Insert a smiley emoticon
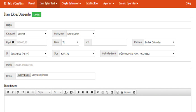This screenshot has height=112, width=196. pos(107,92)
